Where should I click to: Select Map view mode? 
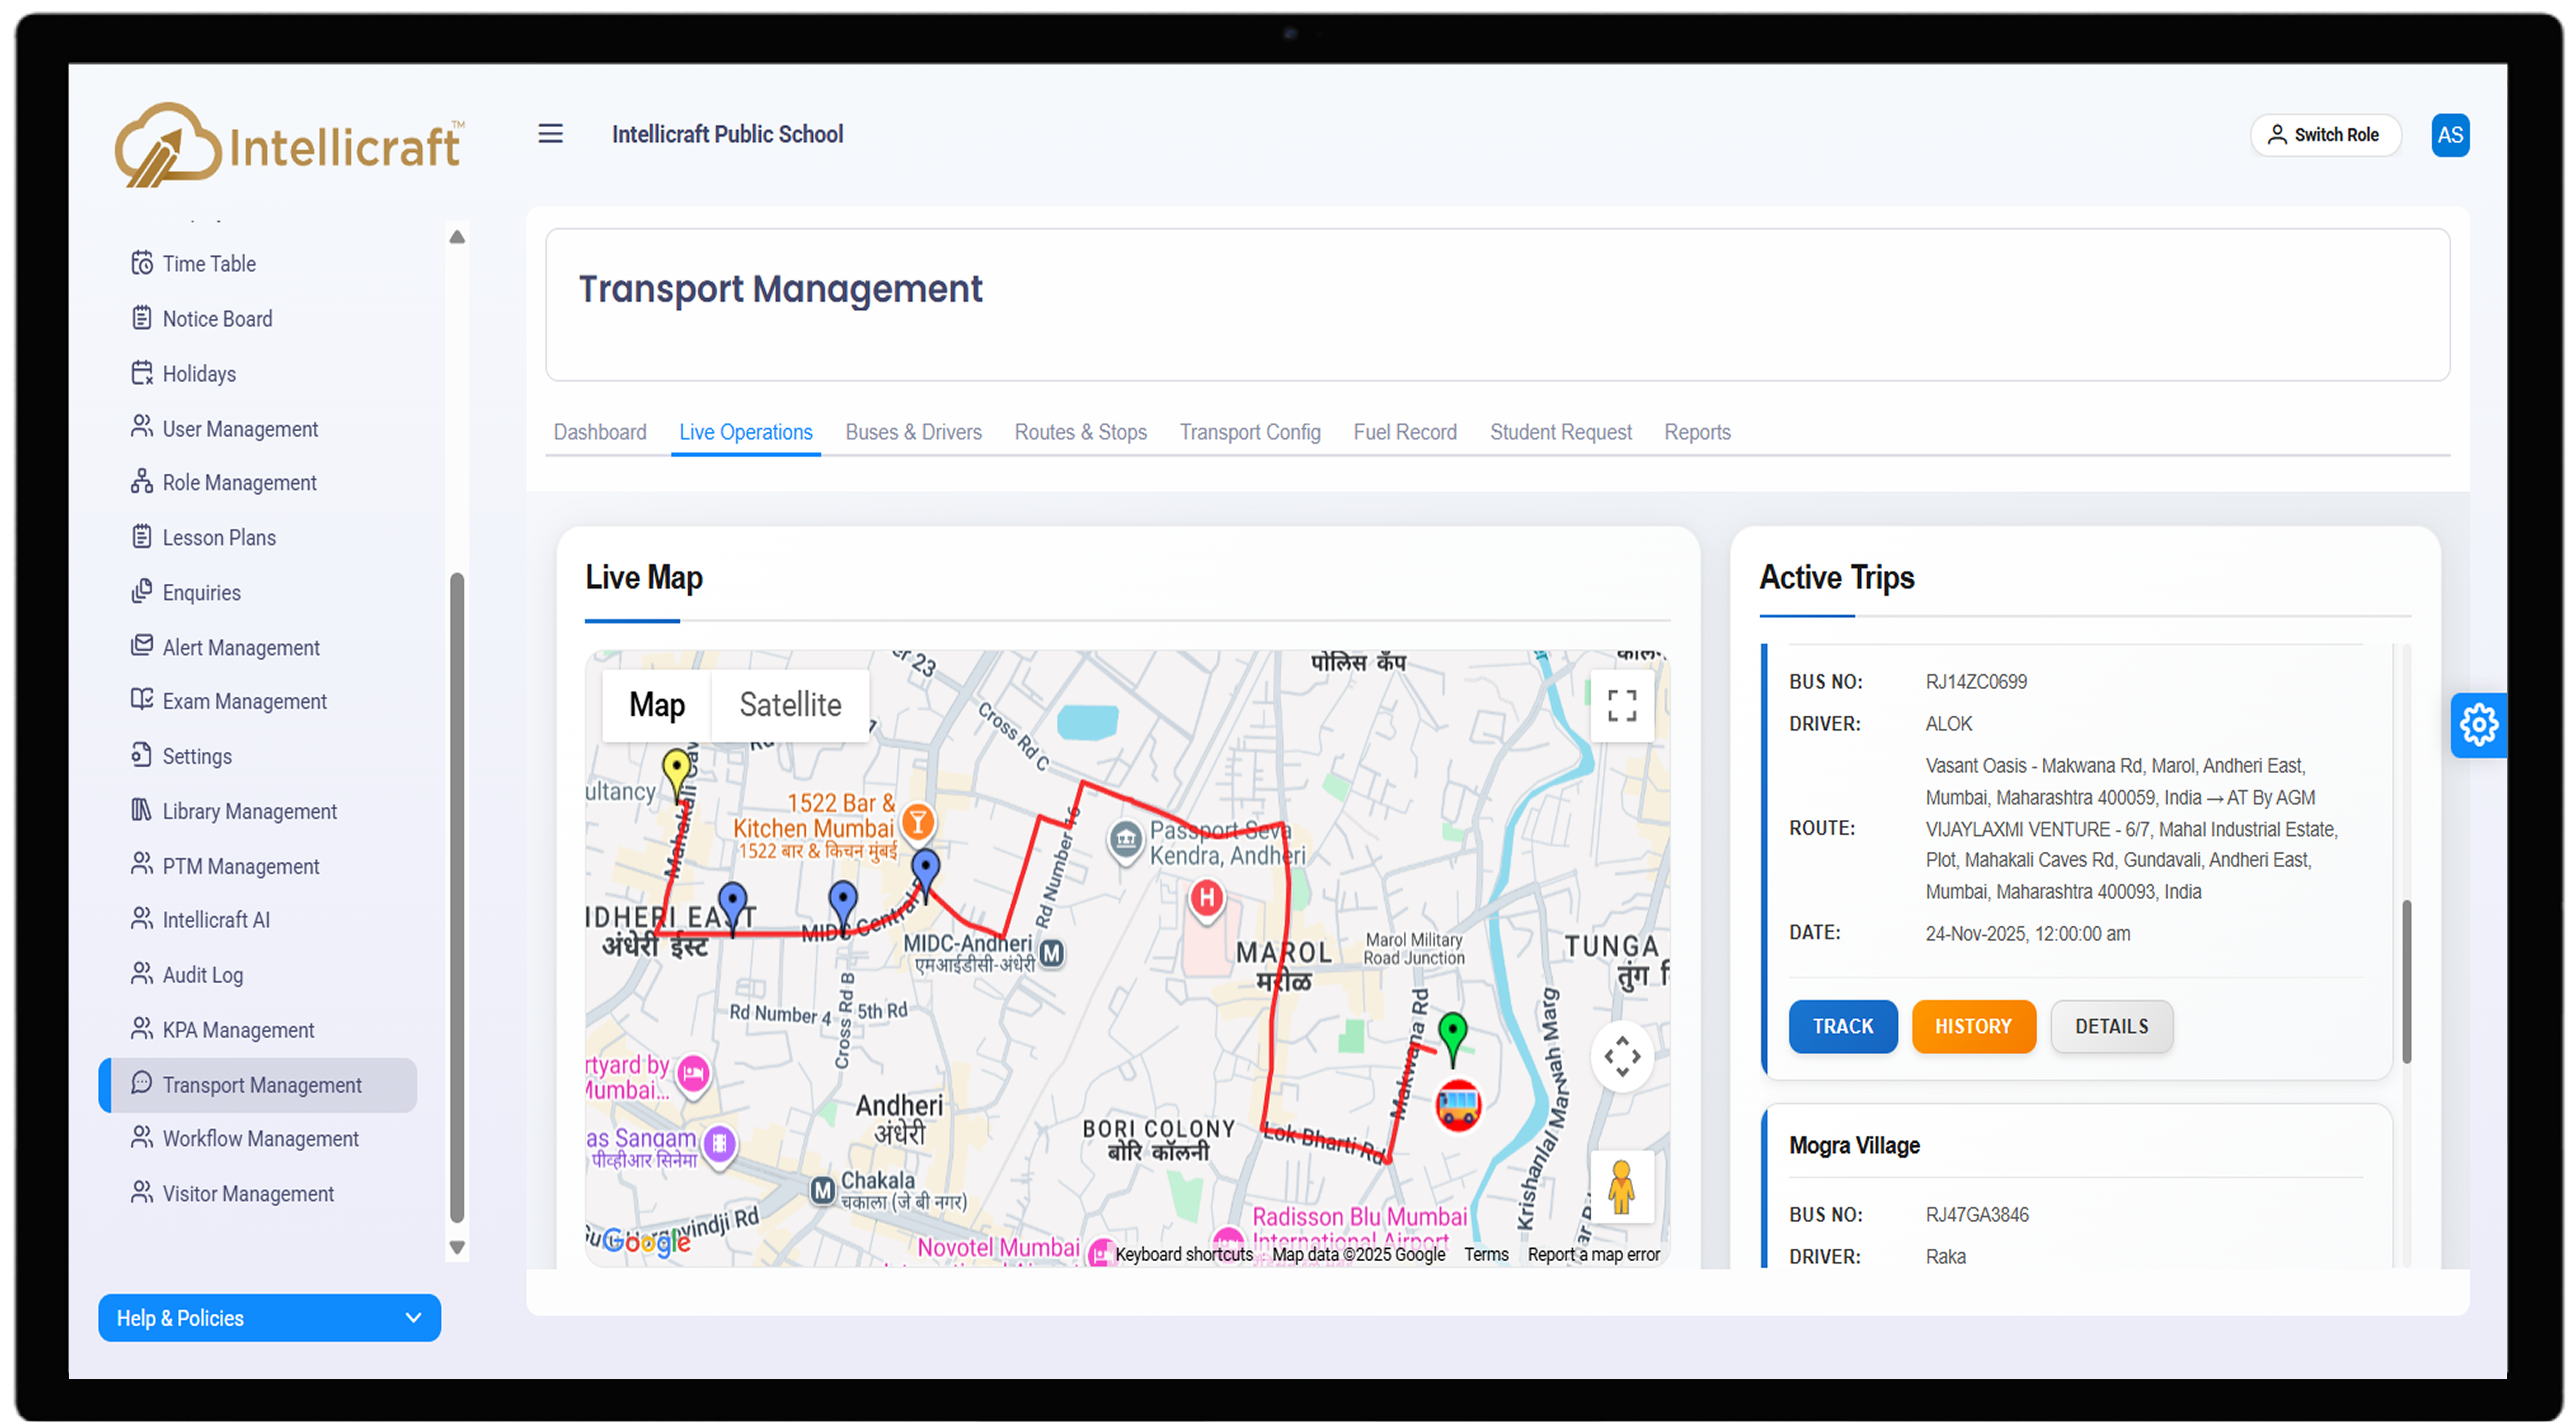656,705
